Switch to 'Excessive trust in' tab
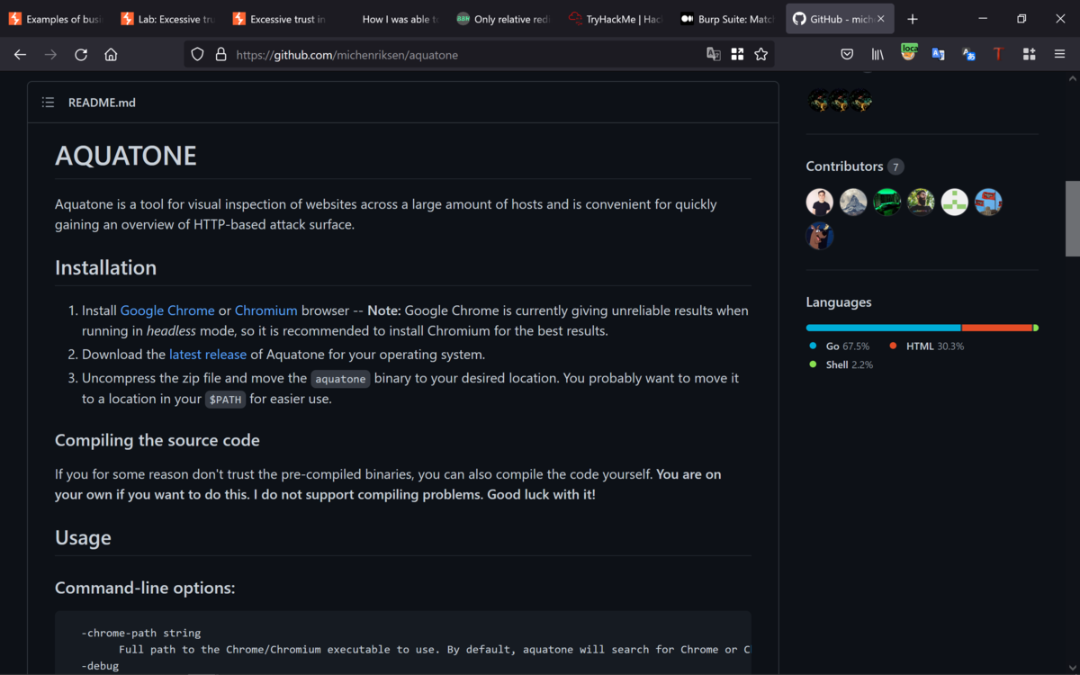This screenshot has height=675, width=1080. coord(279,19)
